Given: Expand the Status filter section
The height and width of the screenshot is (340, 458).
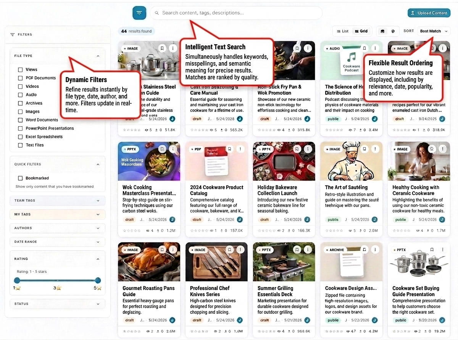Looking at the screenshot, I should pyautogui.click(x=57, y=304).
